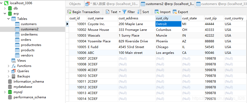Click the Views glasses icon

click(14, 61)
